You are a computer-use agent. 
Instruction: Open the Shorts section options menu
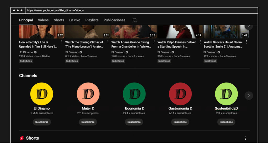pos(245,138)
